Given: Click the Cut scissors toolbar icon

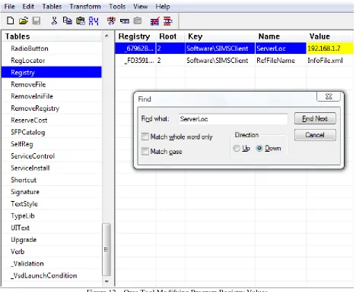Looking at the screenshot, I should (54, 20).
